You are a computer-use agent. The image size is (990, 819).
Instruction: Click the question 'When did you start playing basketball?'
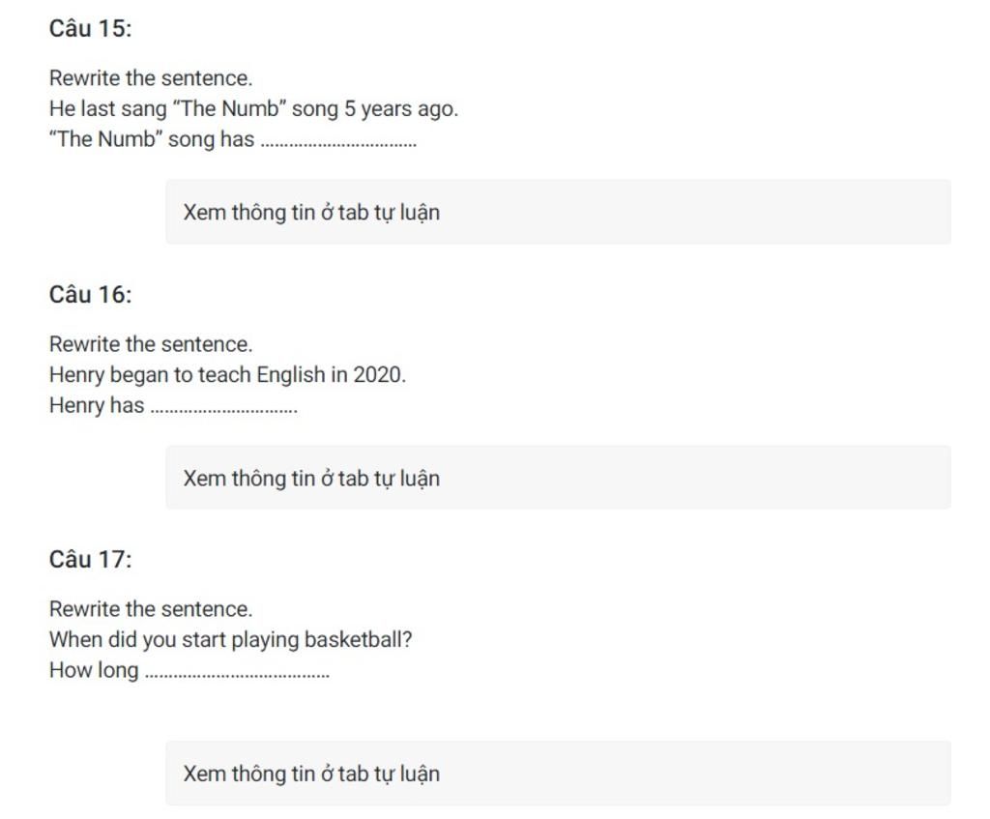230,640
